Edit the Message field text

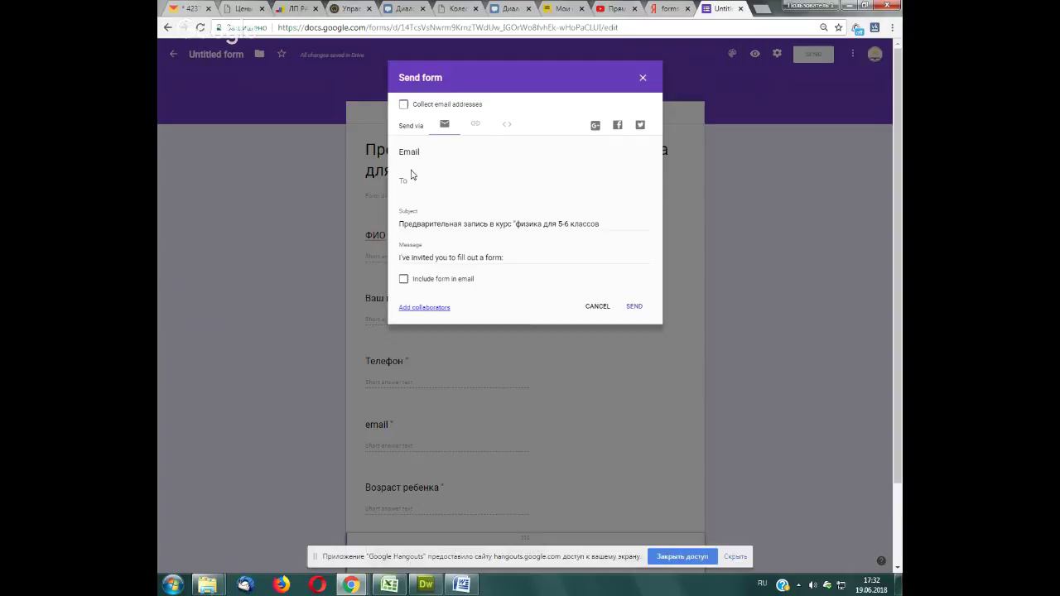coord(523,257)
